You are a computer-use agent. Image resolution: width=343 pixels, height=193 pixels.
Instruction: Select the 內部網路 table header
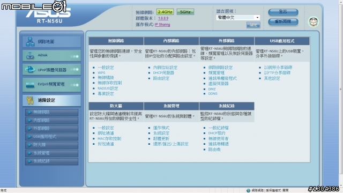[x=171, y=41]
